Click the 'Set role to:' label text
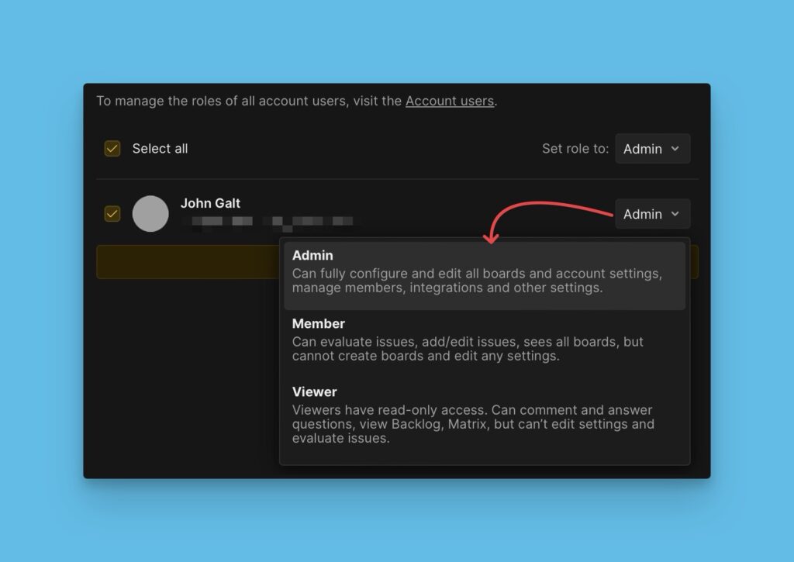This screenshot has width=794, height=562. coord(575,149)
